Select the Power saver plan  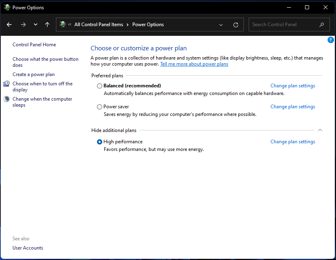click(x=99, y=107)
